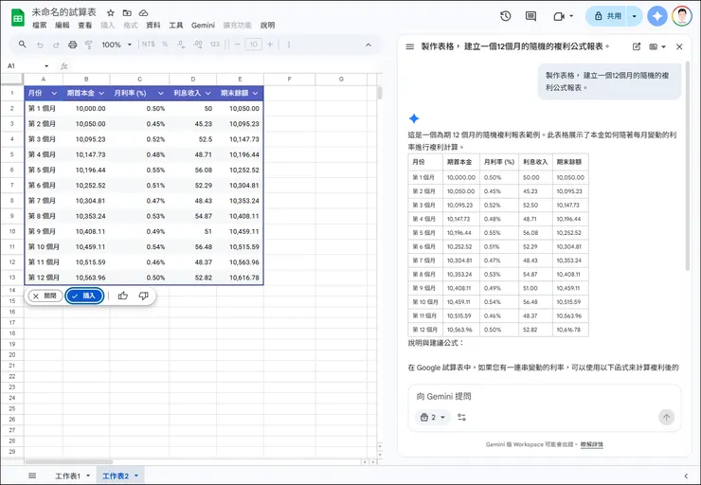The image size is (701, 485).
Task: Apply percent format
Action: [x=165, y=45]
